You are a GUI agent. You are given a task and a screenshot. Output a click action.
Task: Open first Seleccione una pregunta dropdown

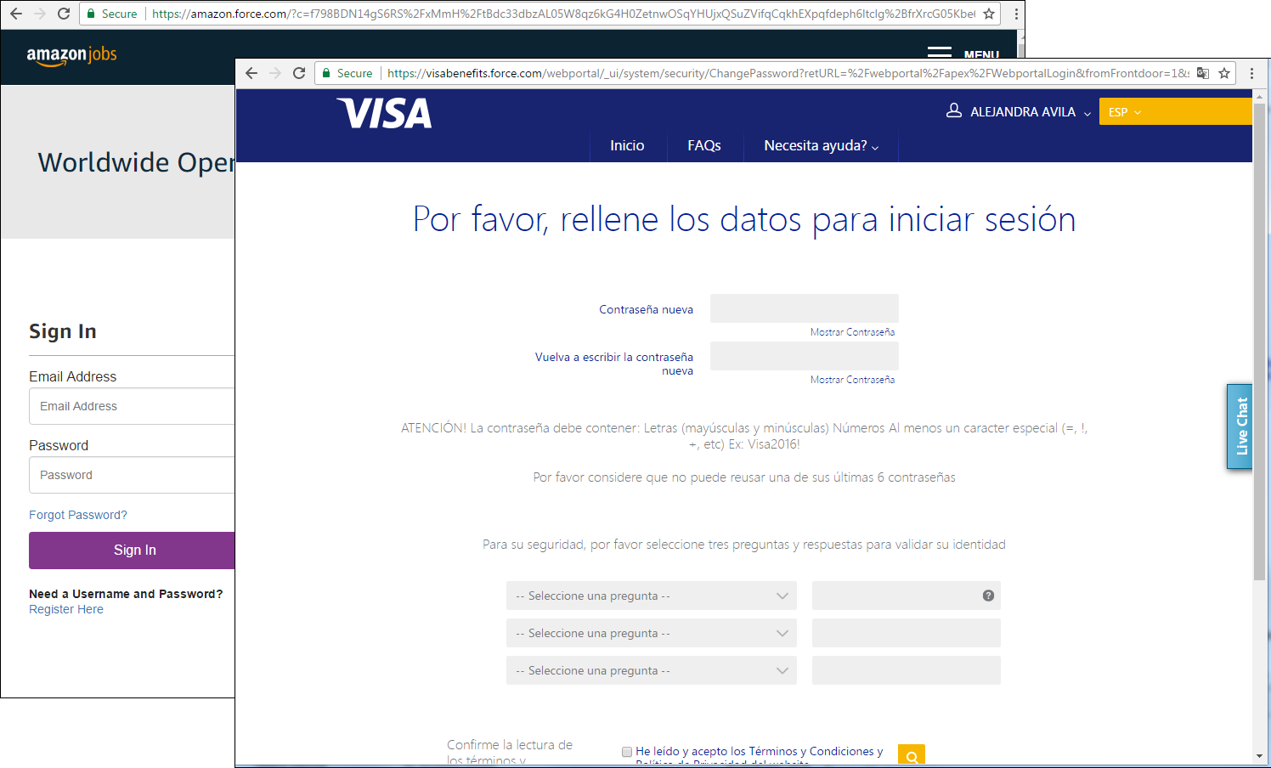(652, 596)
